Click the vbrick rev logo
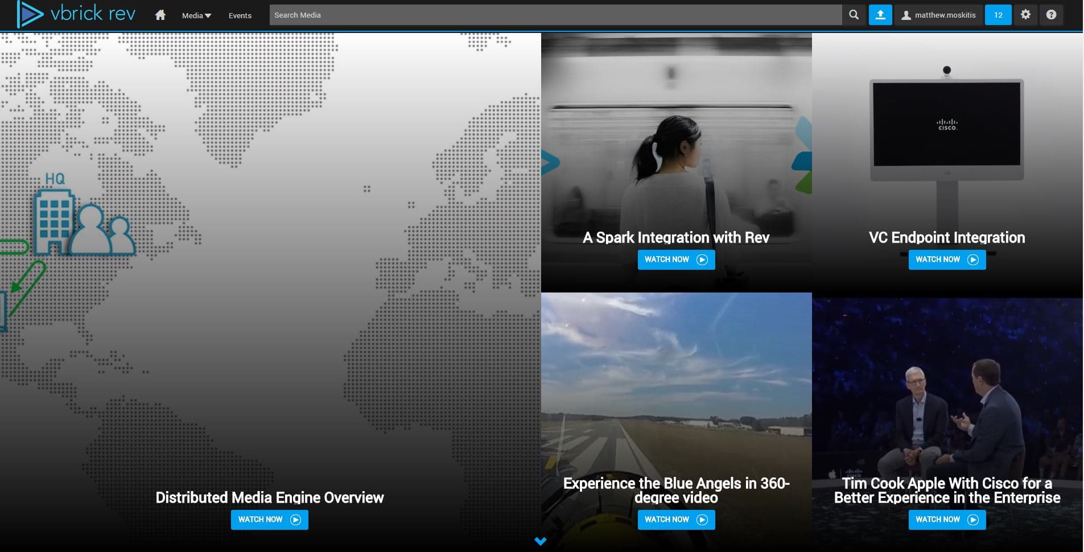 coord(76,14)
